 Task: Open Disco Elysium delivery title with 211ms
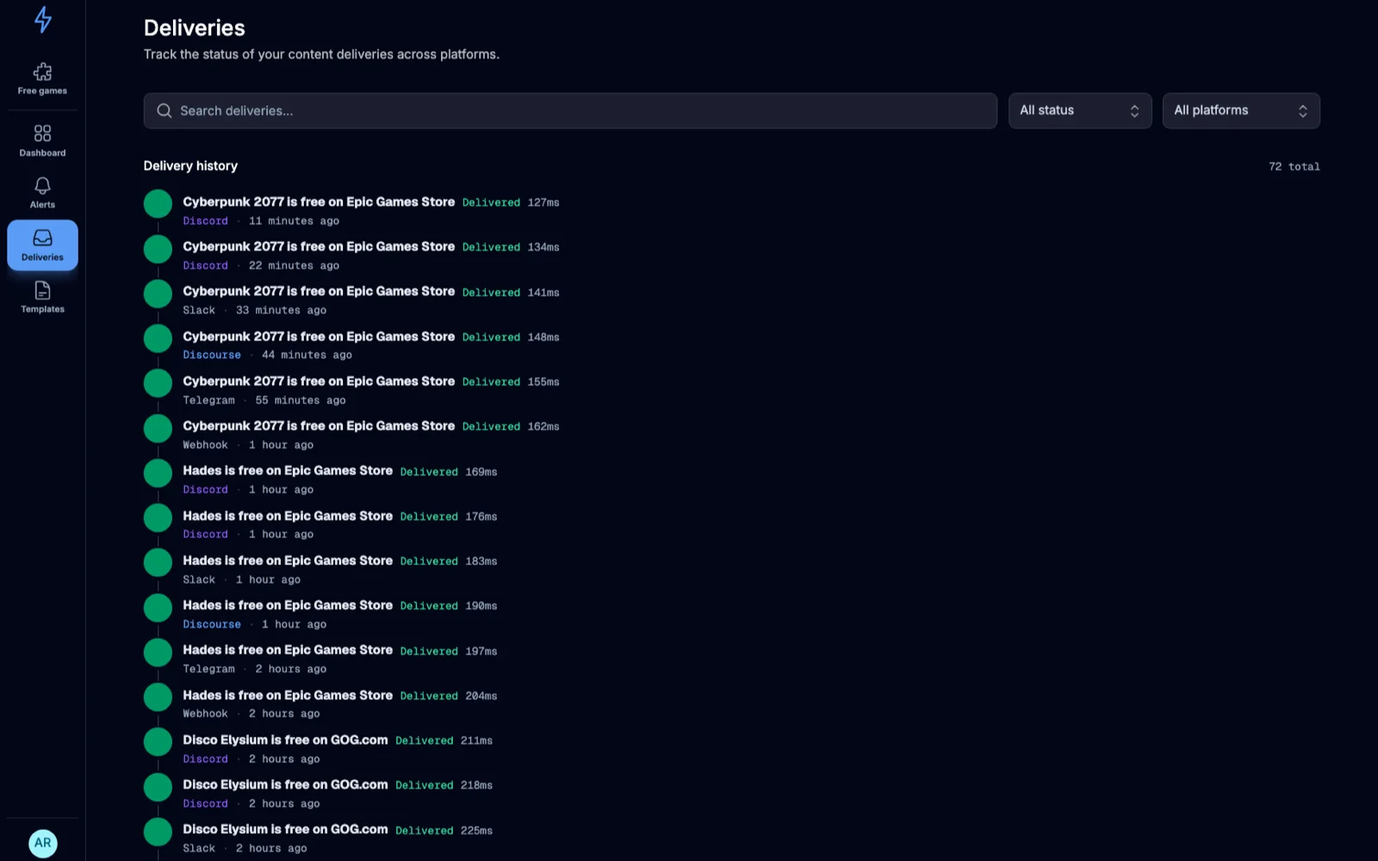click(285, 740)
